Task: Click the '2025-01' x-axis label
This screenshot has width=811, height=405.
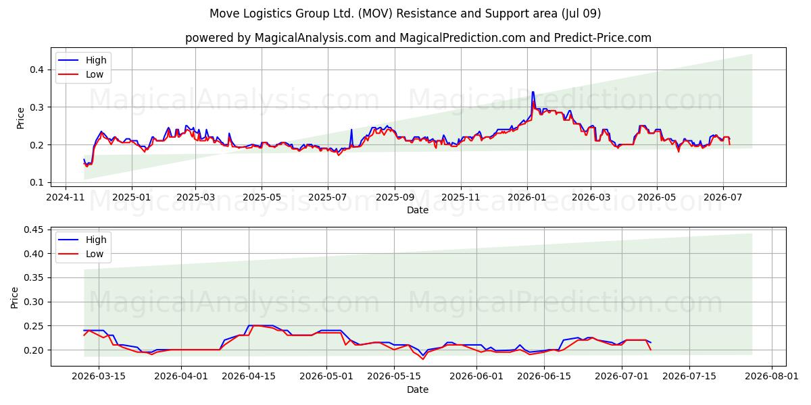Action: 131,198
